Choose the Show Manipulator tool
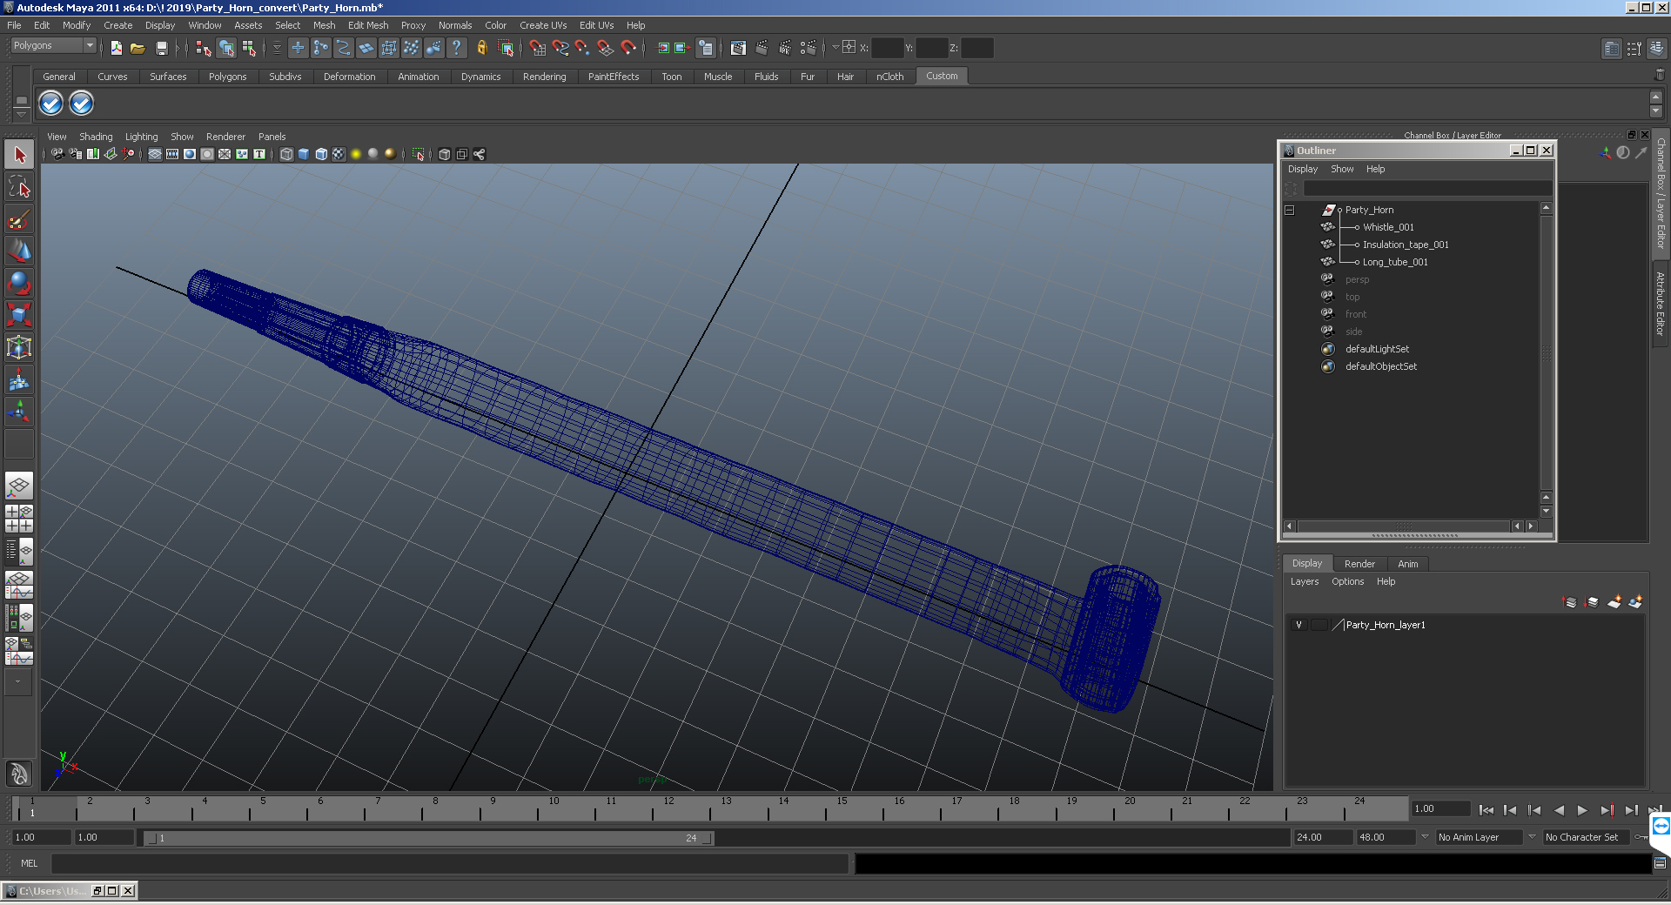 19,412
